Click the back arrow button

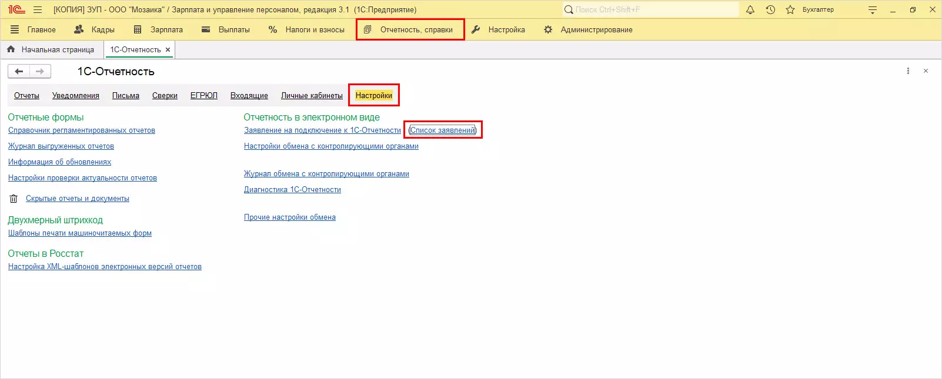click(19, 71)
